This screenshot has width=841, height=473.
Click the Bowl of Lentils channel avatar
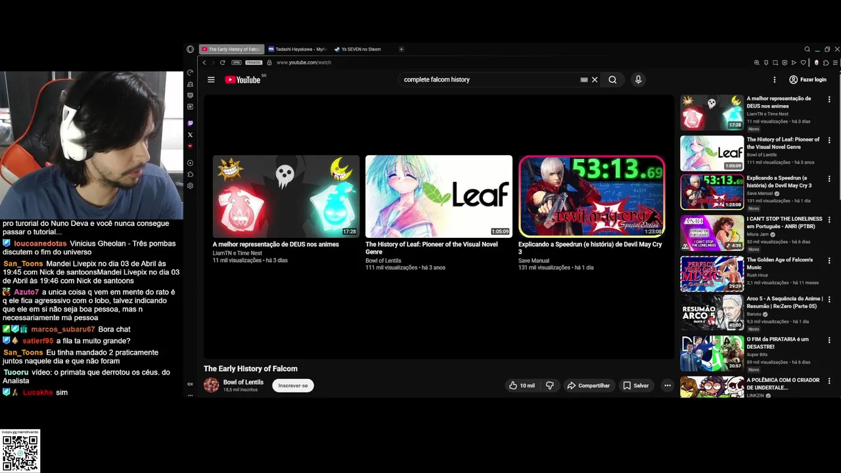(212, 386)
